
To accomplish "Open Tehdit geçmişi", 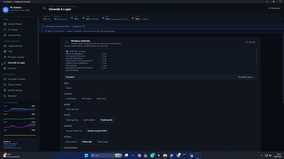I will tap(72, 120).
